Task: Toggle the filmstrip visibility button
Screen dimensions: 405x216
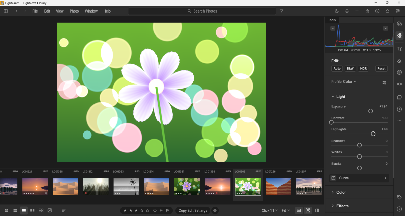Action: 299,210
